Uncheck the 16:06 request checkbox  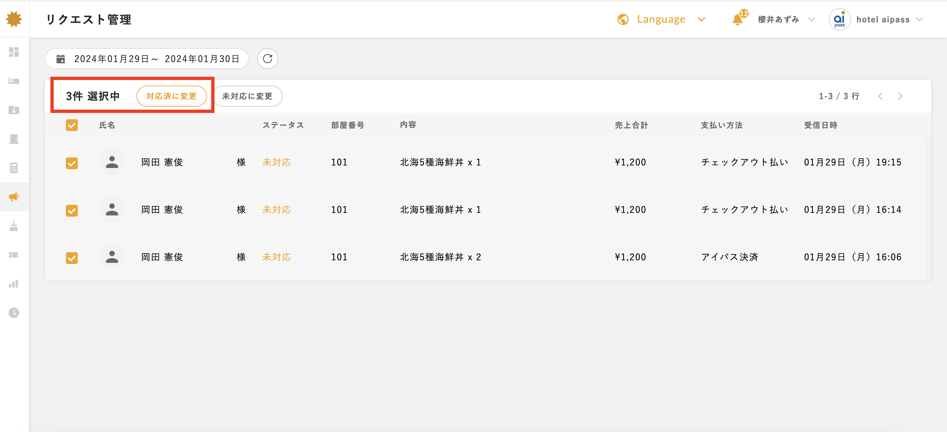click(x=72, y=257)
